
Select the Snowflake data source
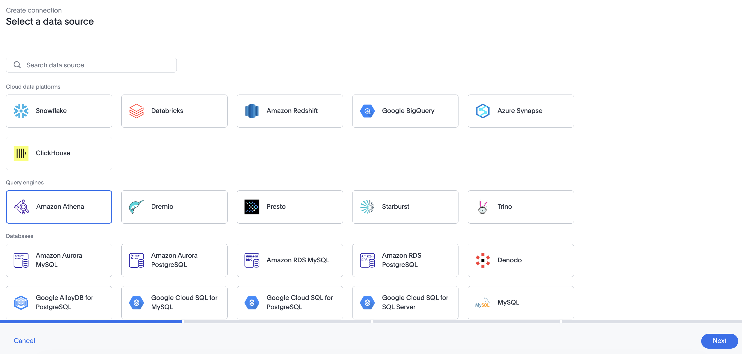pyautogui.click(x=59, y=111)
